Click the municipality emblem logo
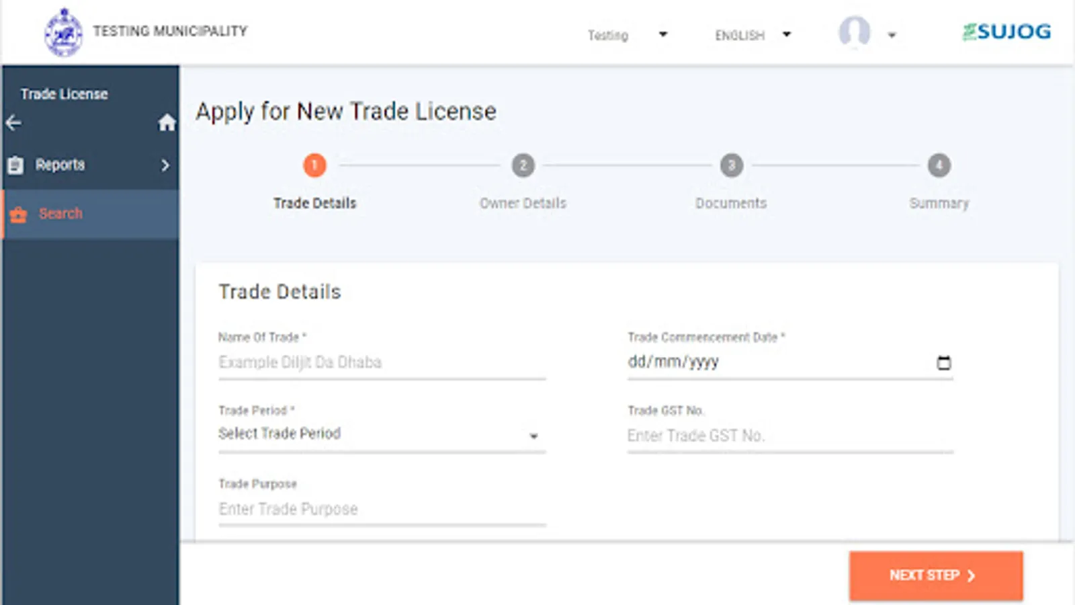Screen dimensions: 1075x605 pos(63,32)
